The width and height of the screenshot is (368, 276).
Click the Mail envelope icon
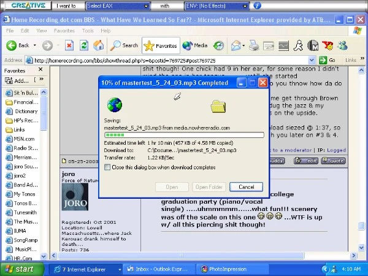tap(236, 46)
